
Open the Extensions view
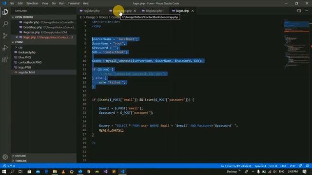click(5, 59)
